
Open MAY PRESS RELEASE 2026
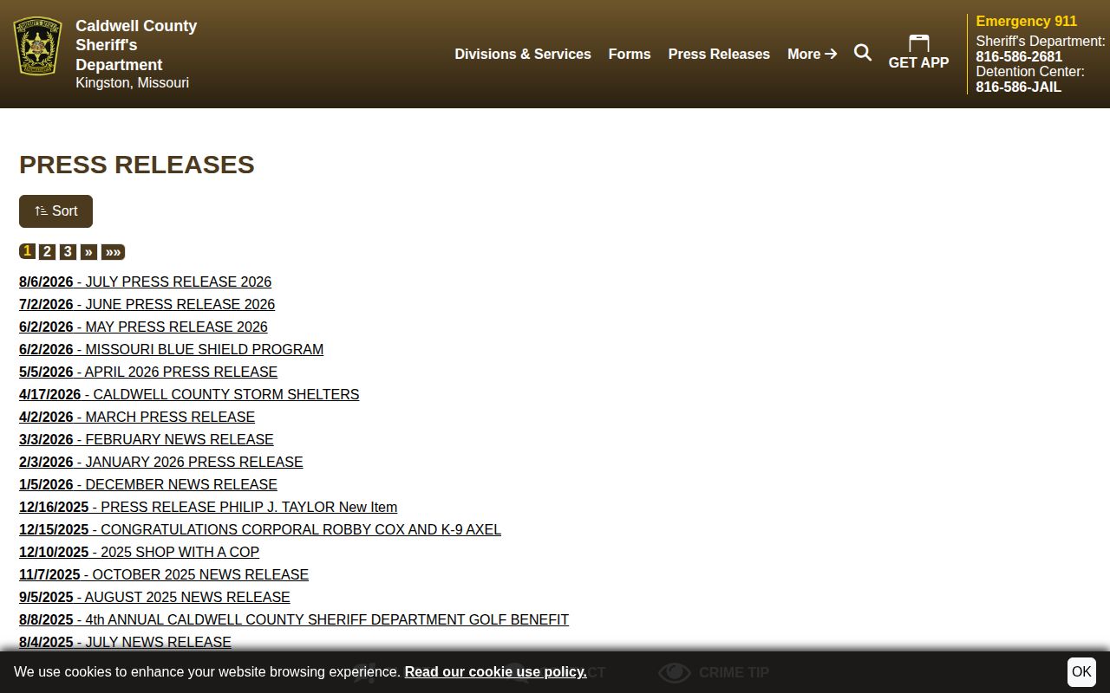click(143, 327)
